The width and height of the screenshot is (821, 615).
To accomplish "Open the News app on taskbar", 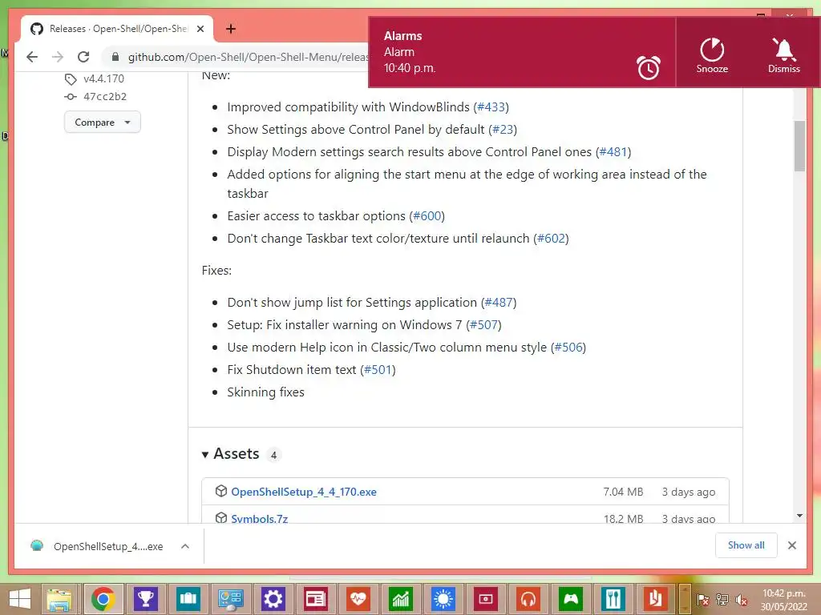I will click(x=315, y=599).
